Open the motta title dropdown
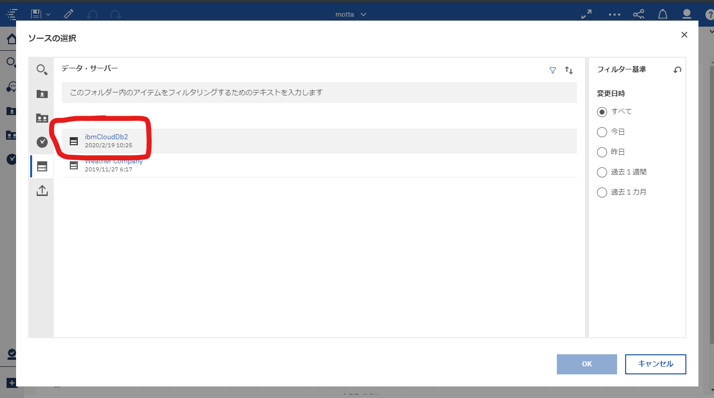Image resolution: width=714 pixels, height=398 pixels. (351, 15)
